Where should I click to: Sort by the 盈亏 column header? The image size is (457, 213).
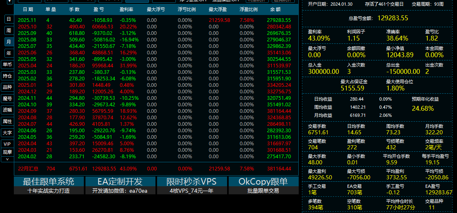click(x=98, y=9)
